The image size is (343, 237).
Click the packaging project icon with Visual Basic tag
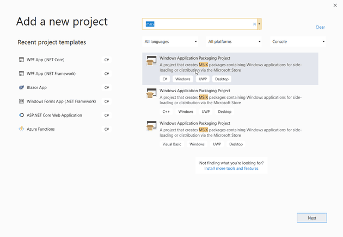point(151,126)
